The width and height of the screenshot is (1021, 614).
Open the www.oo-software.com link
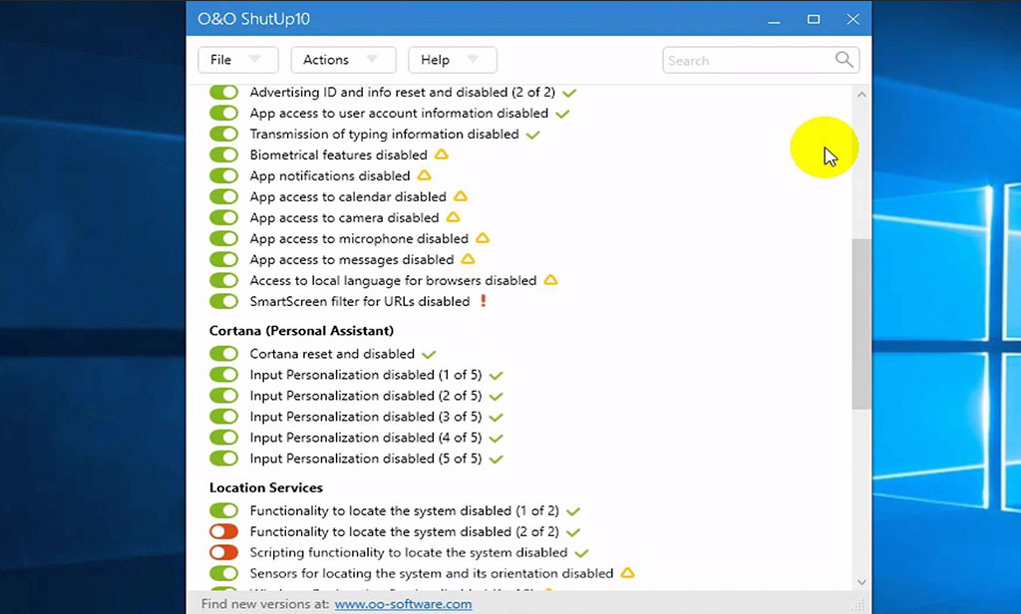(x=403, y=604)
